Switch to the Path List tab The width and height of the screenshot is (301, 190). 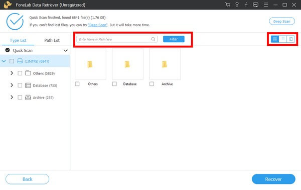click(52, 40)
